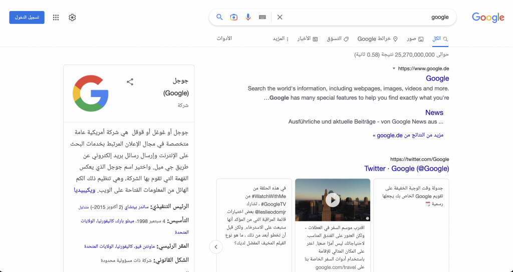Click the sign in button تسجيل الدخول
Screen dimensions: 513x272
tap(27, 17)
